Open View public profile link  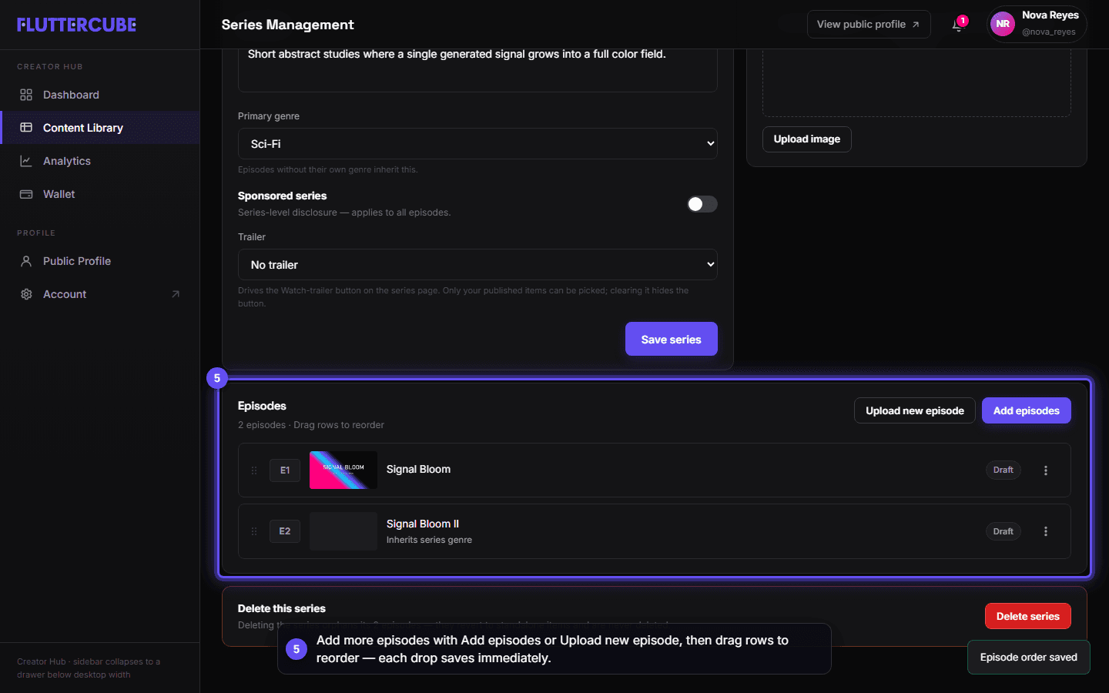coord(869,25)
